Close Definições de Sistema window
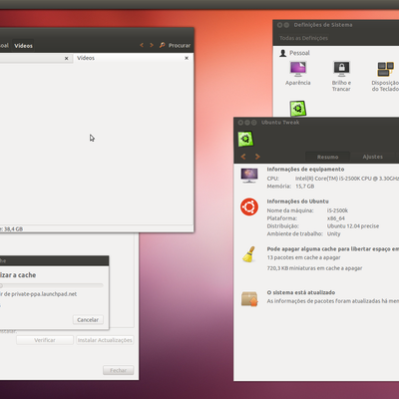Viewport: 399px width, 399px height. click(x=279, y=25)
